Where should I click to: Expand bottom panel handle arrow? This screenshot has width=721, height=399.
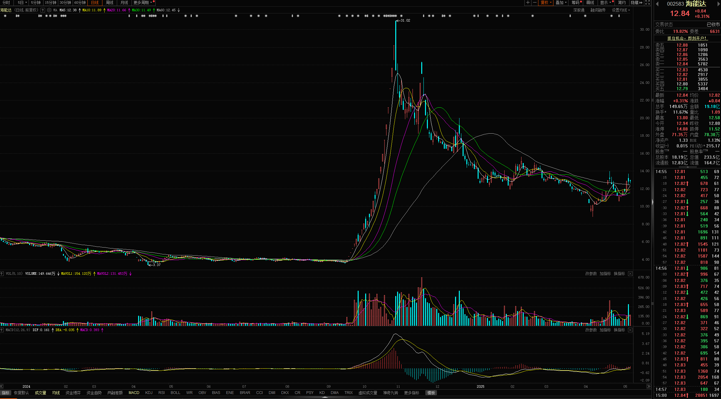[x=325, y=397]
